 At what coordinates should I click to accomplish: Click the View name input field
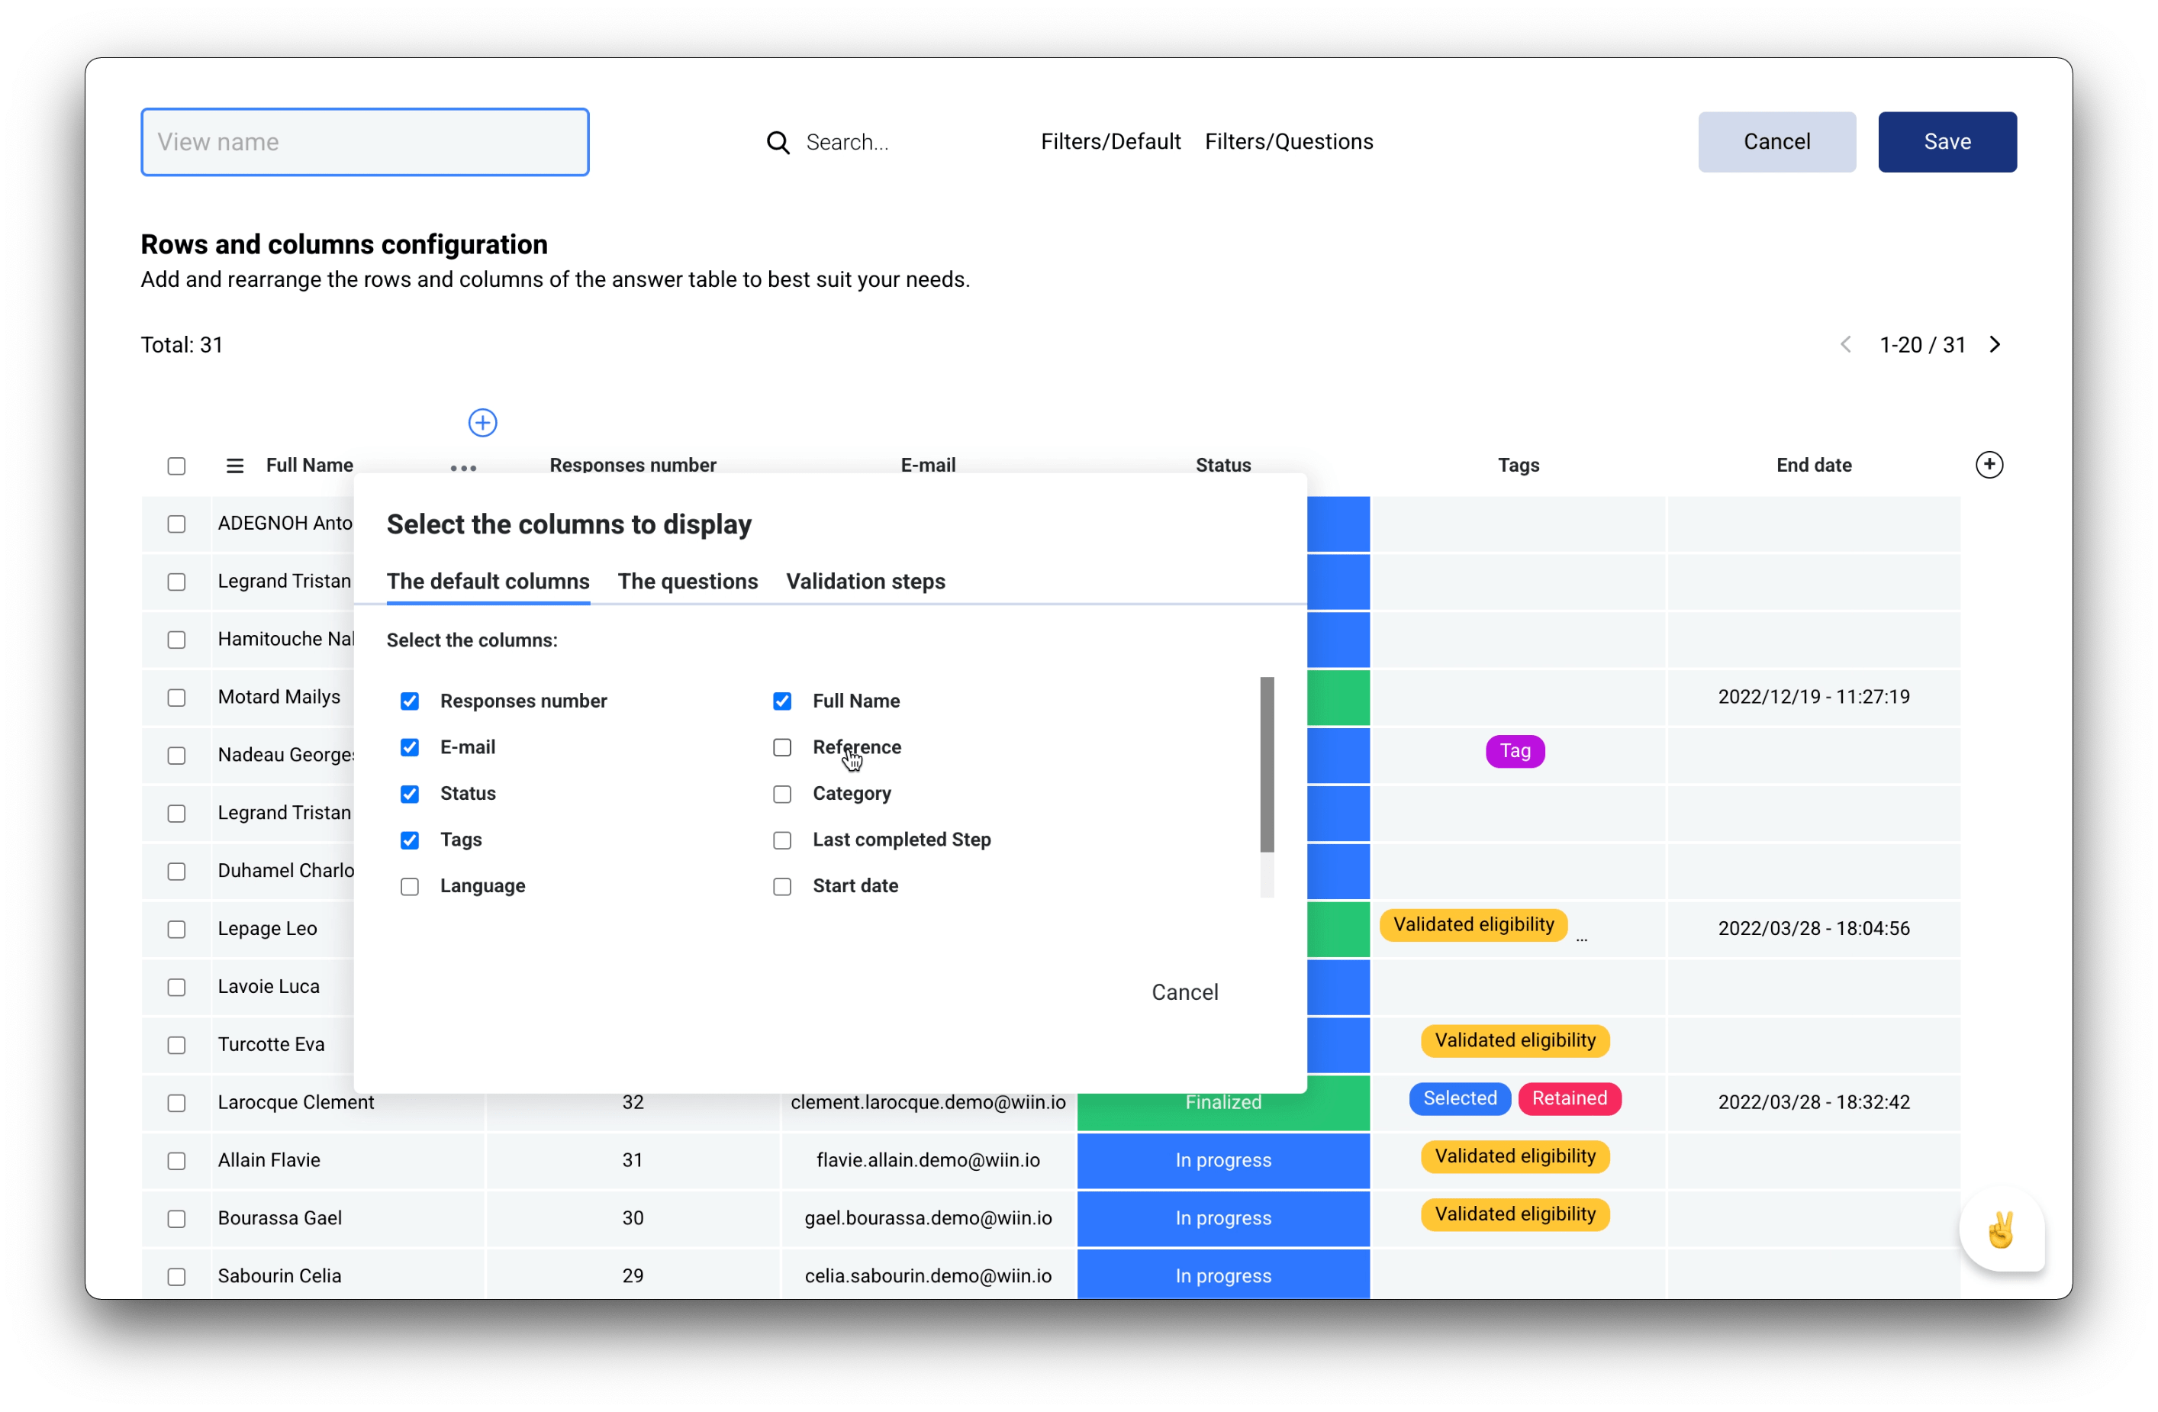pyautogui.click(x=365, y=141)
